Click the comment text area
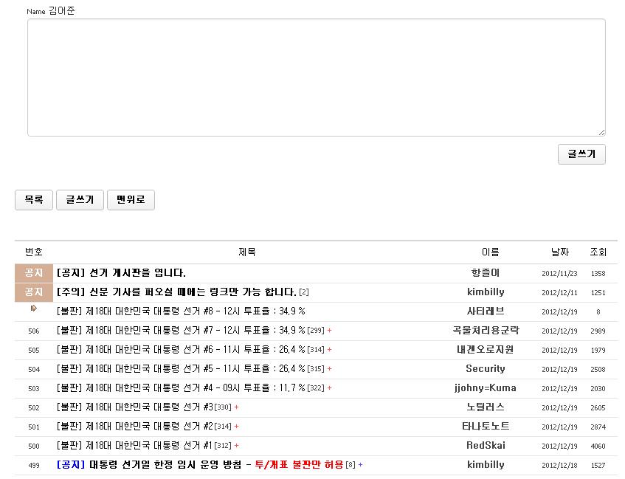 click(317, 77)
